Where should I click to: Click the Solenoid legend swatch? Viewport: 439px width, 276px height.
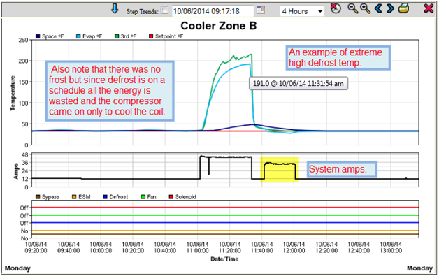pyautogui.click(x=171, y=197)
